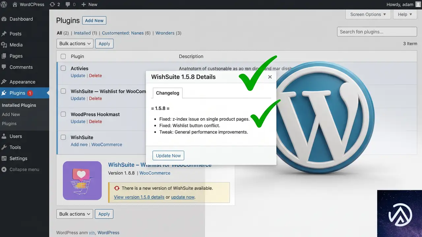Click the WordPress logo in the admin bar
The height and width of the screenshot is (237, 422).
coord(4,5)
